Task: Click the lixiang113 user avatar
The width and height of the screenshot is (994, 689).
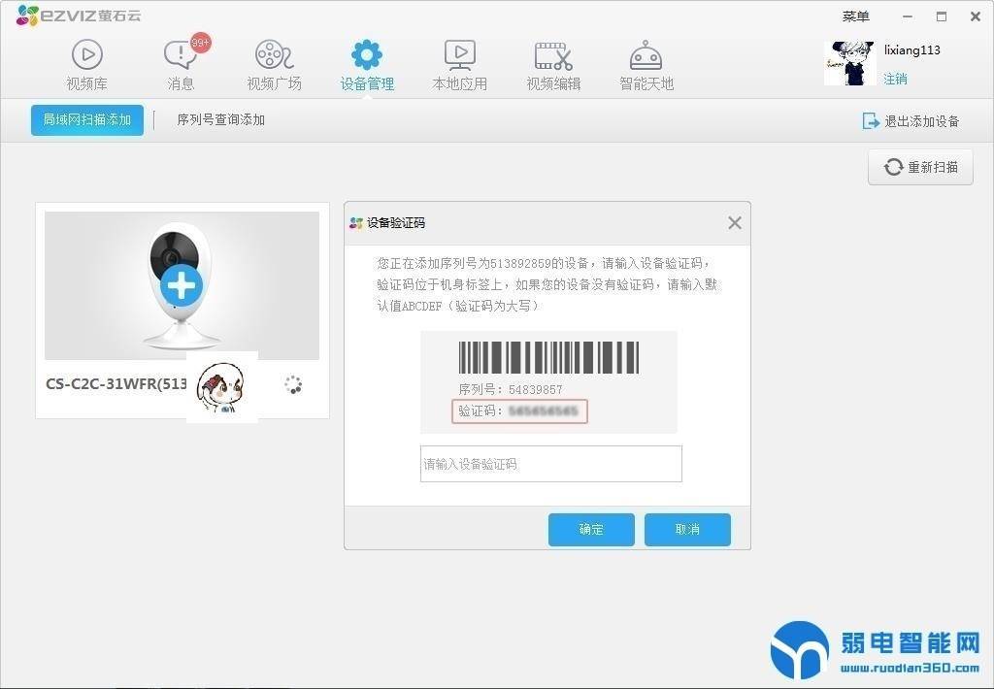Action: coord(849,63)
